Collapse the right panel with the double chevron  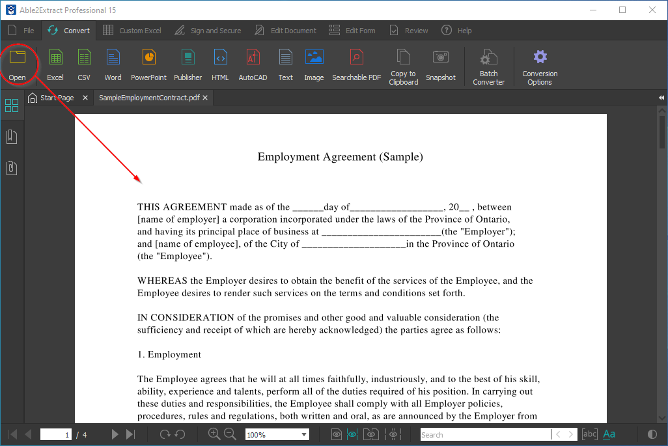661,97
